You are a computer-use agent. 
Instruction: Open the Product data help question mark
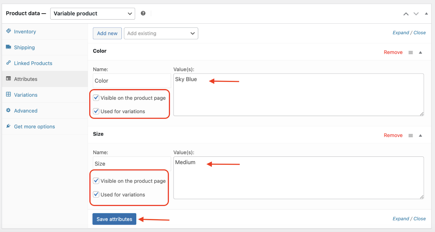tap(143, 13)
